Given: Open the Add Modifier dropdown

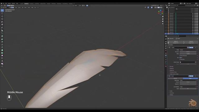Looking at the screenshot, I should pos(183,45).
